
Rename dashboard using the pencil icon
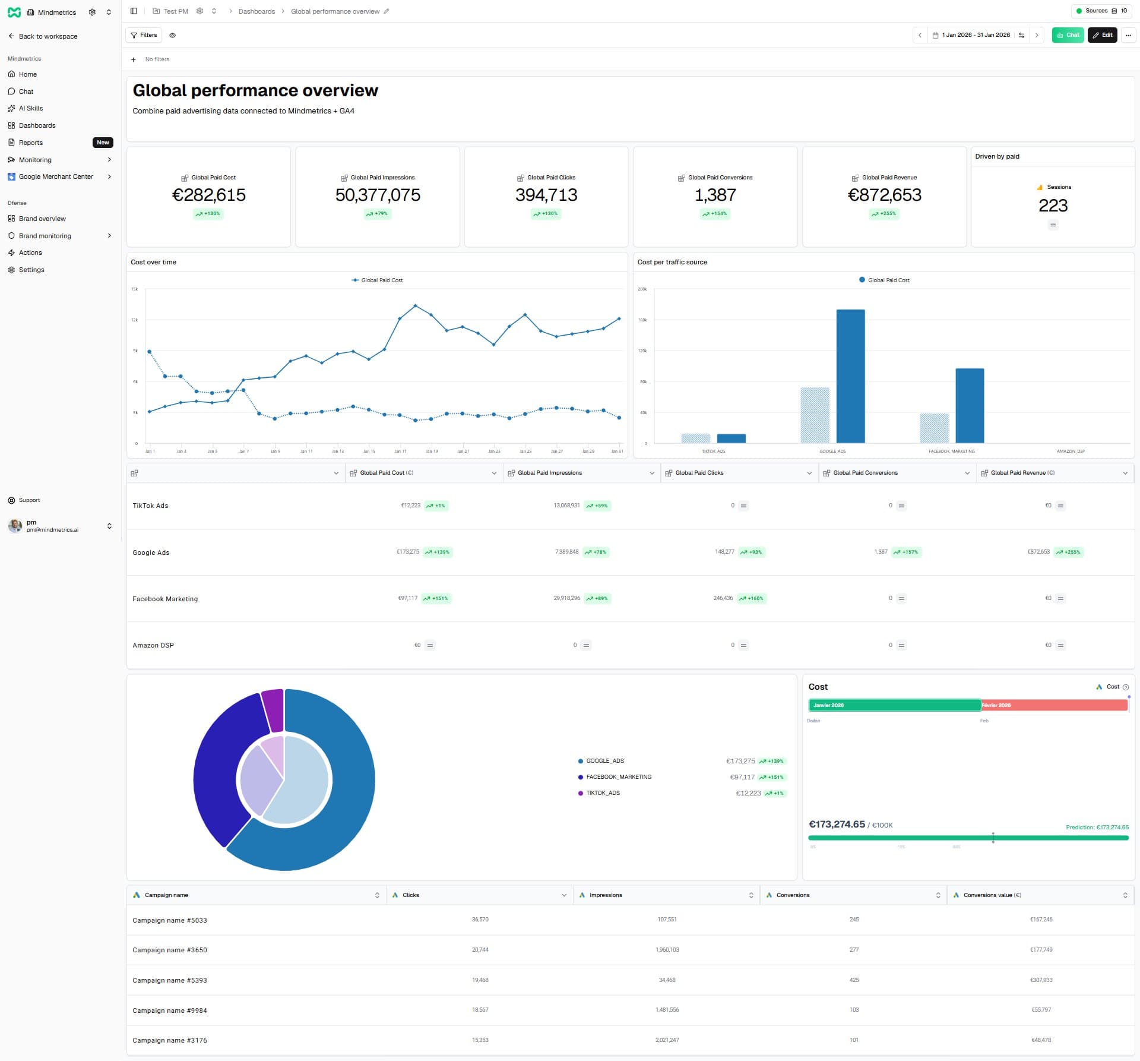pos(387,11)
